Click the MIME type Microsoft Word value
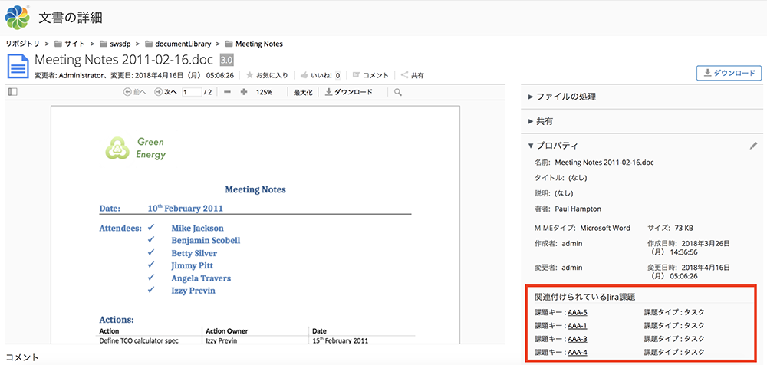The width and height of the screenshot is (767, 365). point(605,228)
